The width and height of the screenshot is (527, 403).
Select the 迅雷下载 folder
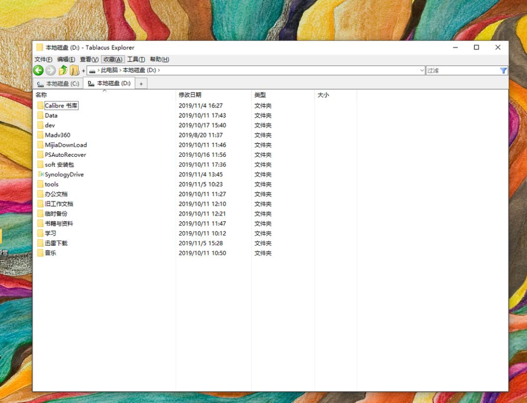click(56, 243)
